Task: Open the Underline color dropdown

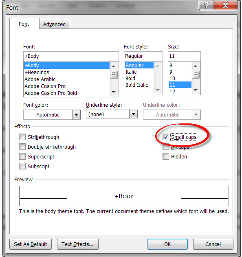Action: [x=196, y=114]
